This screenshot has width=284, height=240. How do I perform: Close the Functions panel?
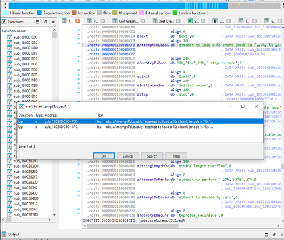pyautogui.click(x=53, y=22)
